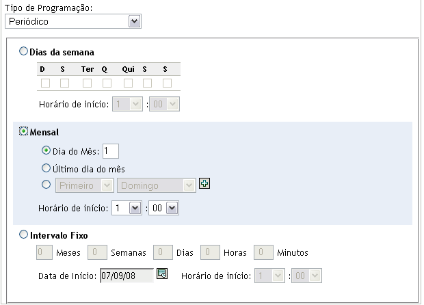Click the plus icon beside Domingo dropdown

(x=203, y=183)
